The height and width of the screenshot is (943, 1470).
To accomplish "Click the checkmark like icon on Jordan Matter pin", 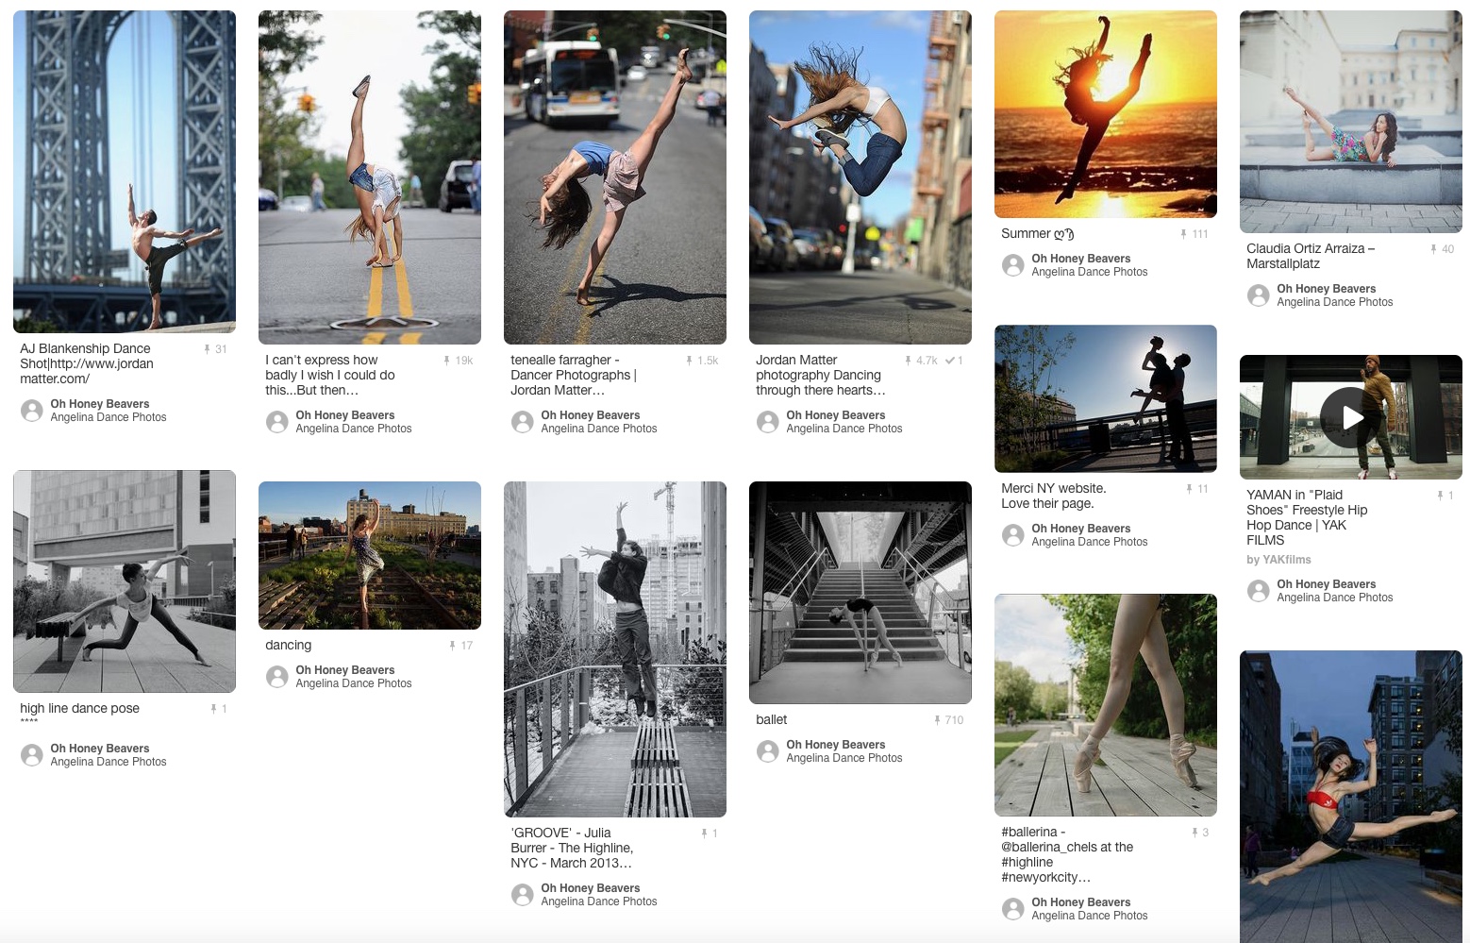I will coord(949,361).
